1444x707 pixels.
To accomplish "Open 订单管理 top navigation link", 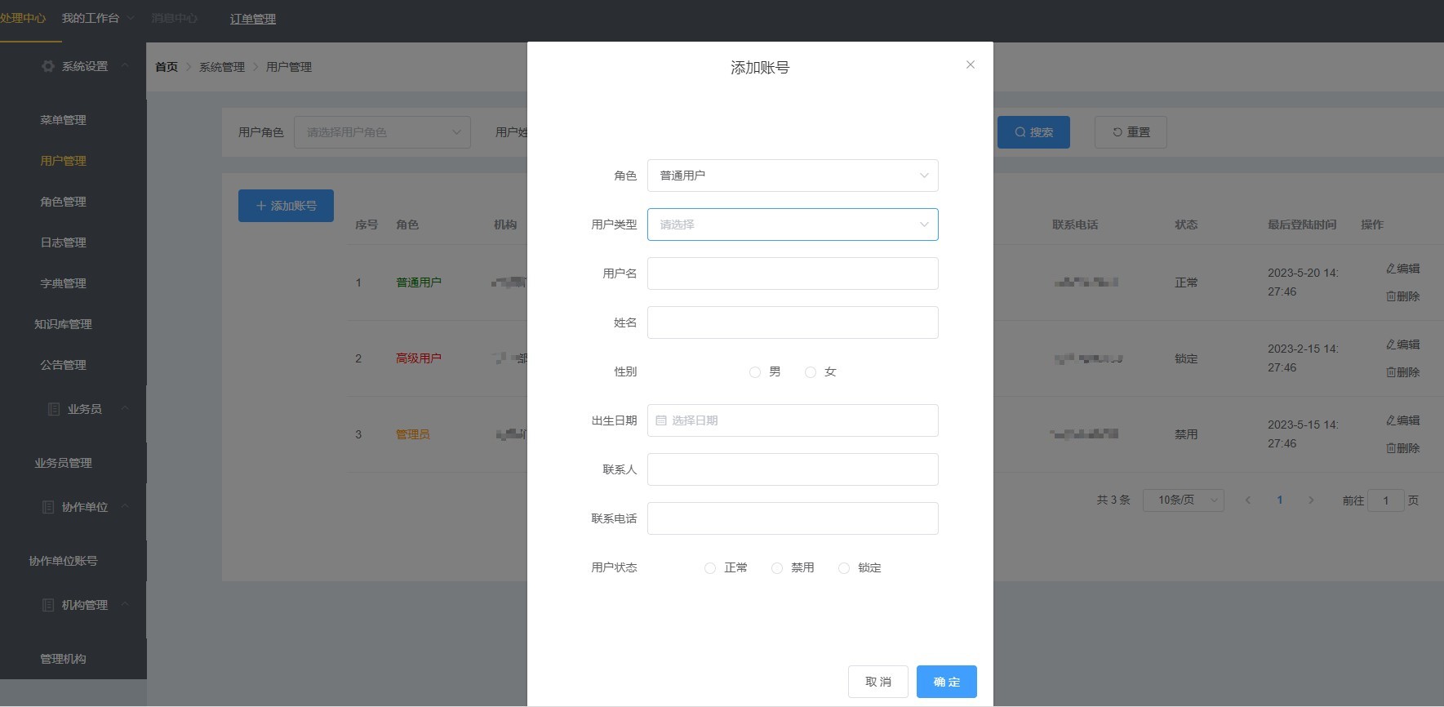I will pyautogui.click(x=253, y=19).
